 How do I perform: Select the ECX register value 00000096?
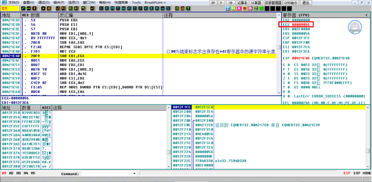[x=301, y=25]
